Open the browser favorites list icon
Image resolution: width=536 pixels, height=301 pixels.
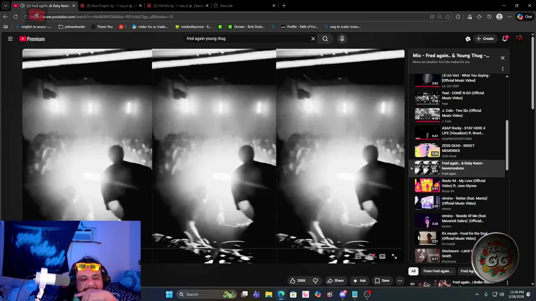point(479,17)
